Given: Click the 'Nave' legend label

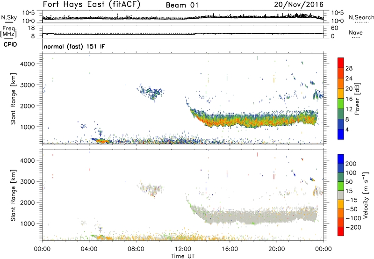Looking at the screenshot, I should [x=355, y=32].
